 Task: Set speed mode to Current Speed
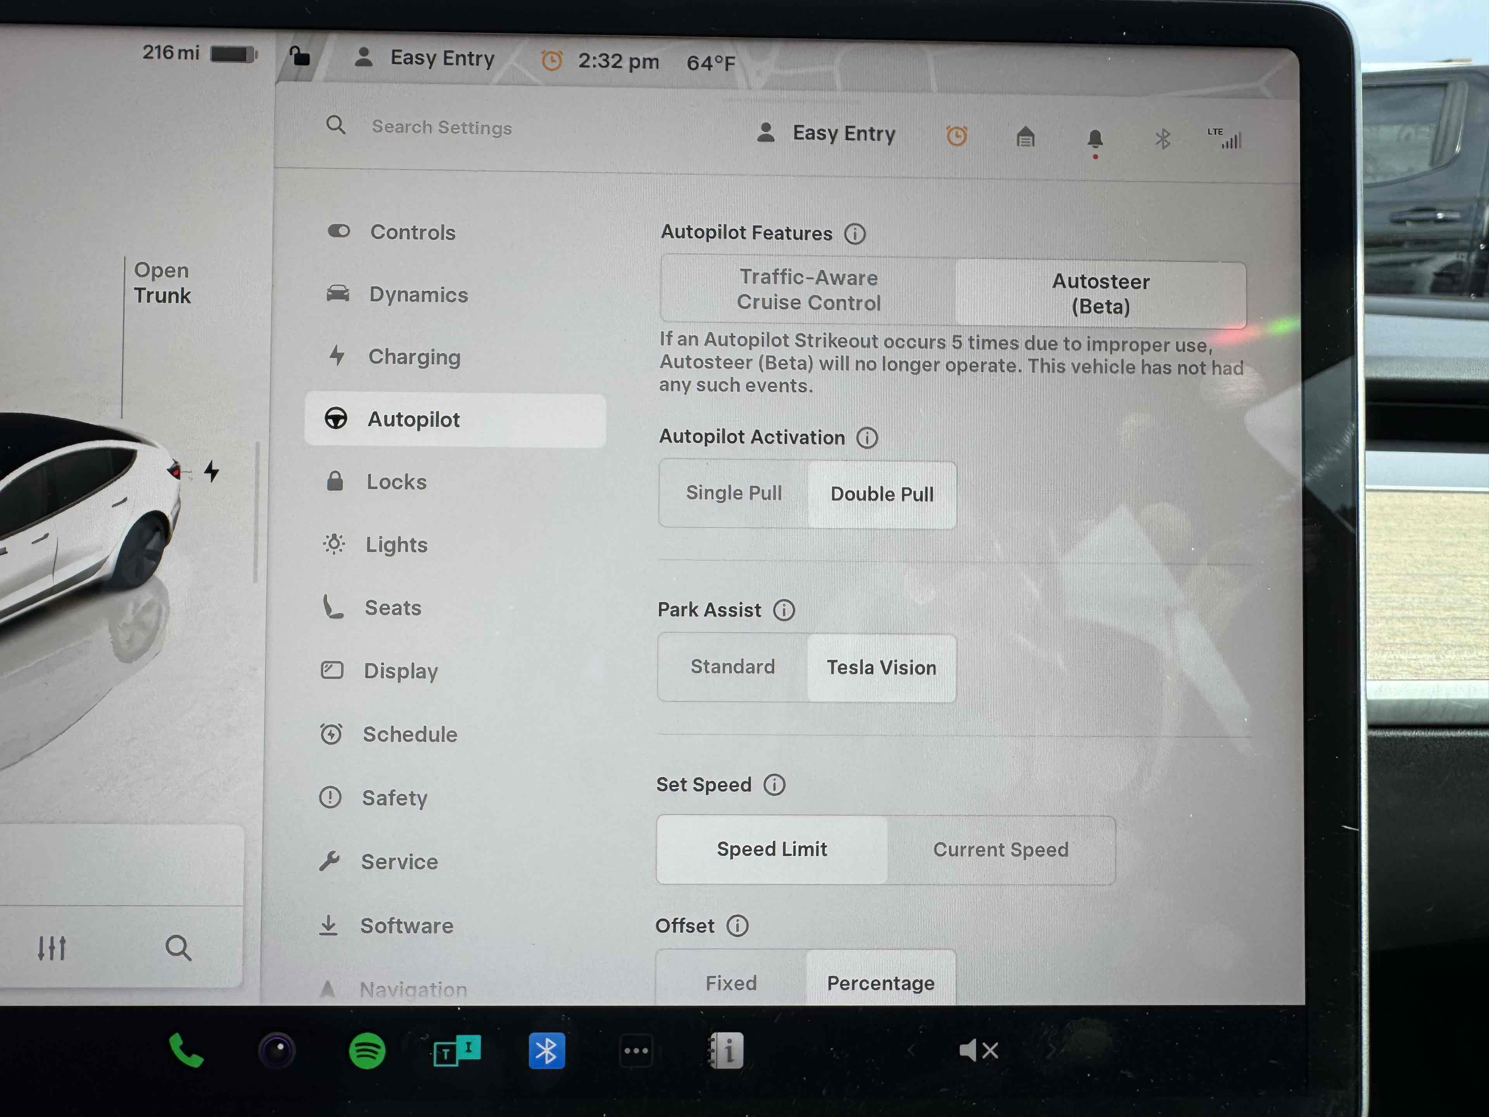pyautogui.click(x=1000, y=850)
